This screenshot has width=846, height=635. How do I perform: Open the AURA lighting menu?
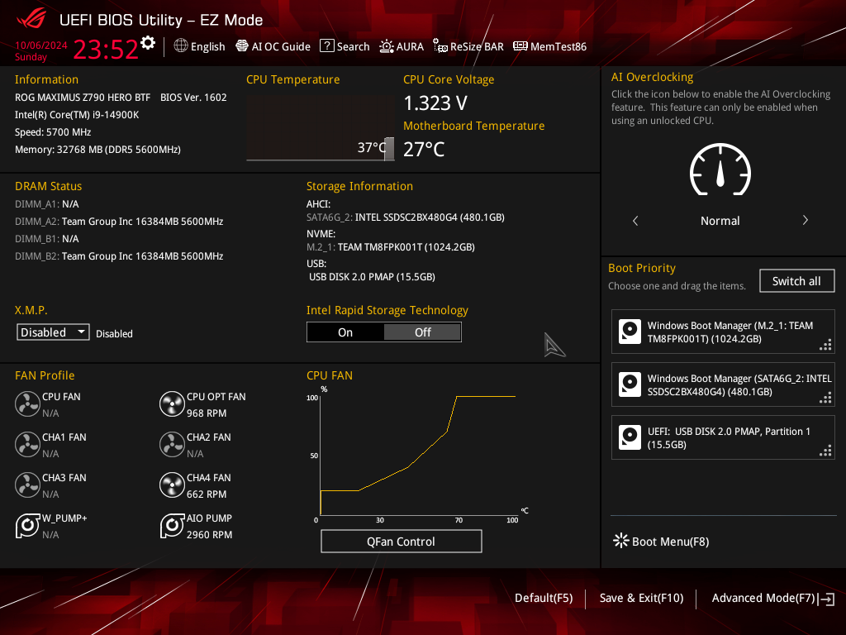pyautogui.click(x=402, y=46)
